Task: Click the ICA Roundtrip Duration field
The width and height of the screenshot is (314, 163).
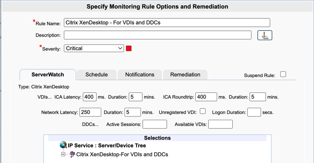Action: (257, 97)
